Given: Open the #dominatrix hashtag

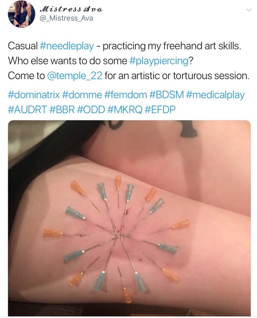Looking at the screenshot, I should point(34,95).
